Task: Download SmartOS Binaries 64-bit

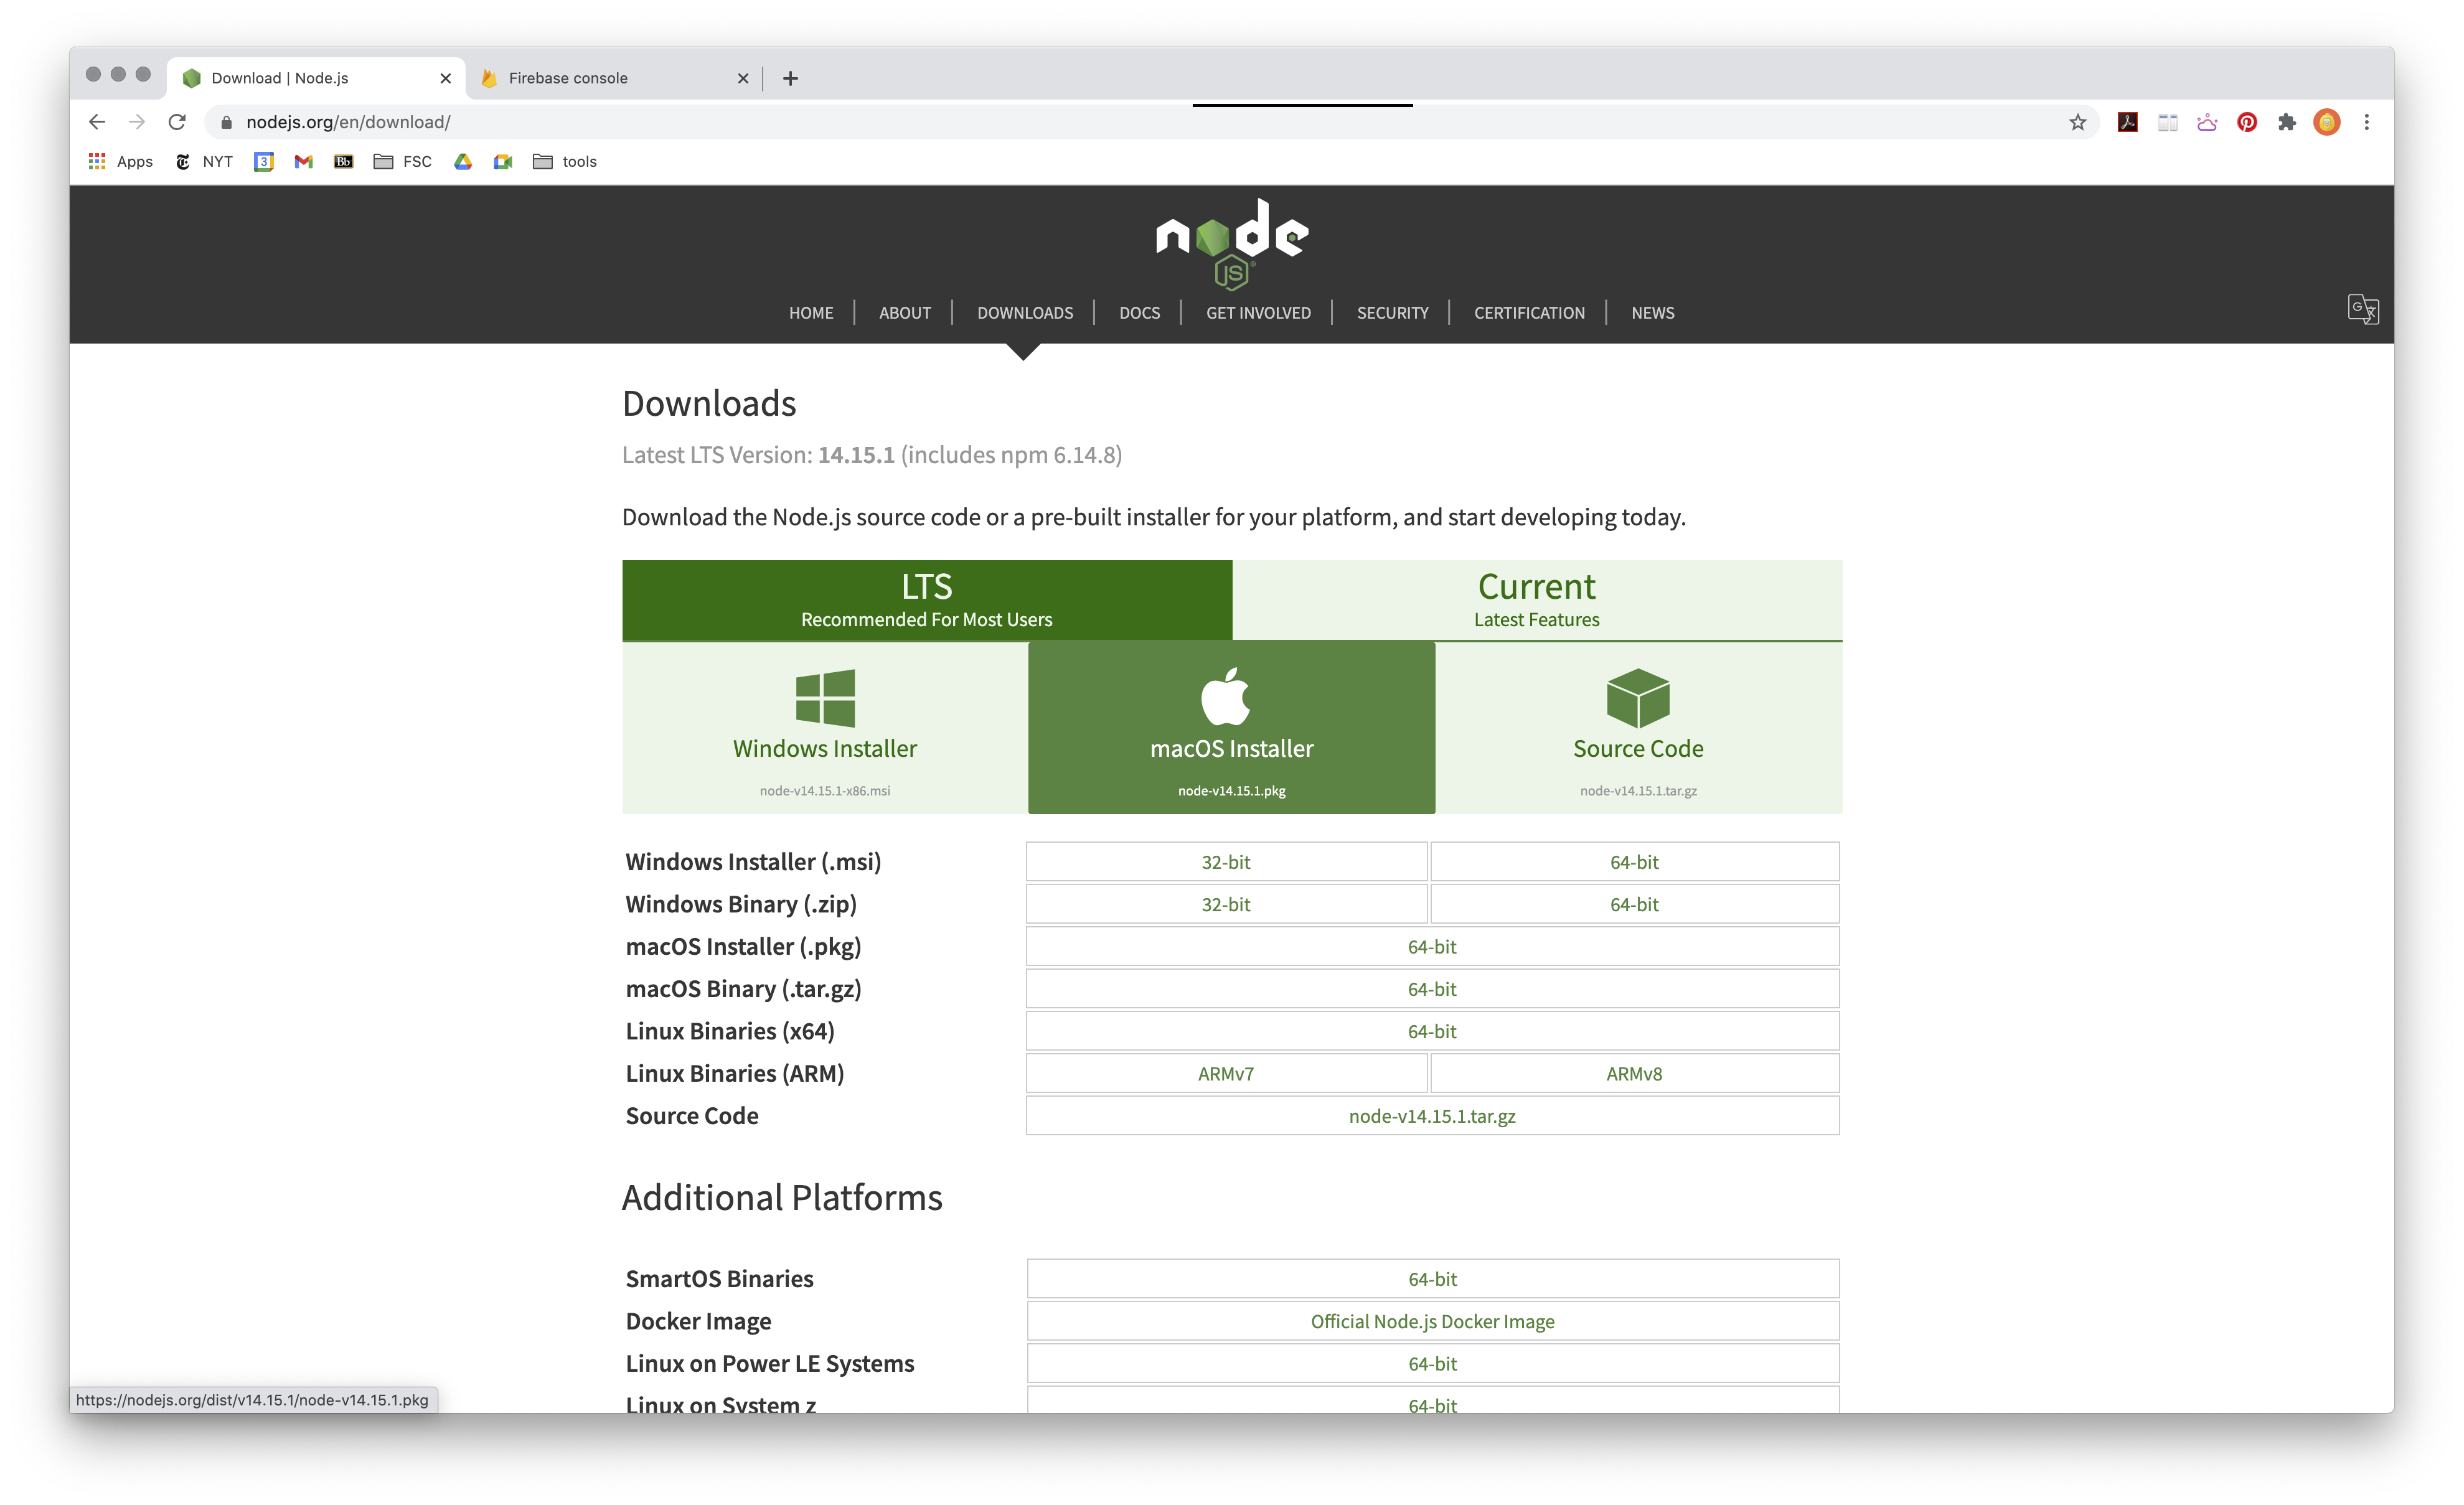Action: (x=1432, y=1279)
